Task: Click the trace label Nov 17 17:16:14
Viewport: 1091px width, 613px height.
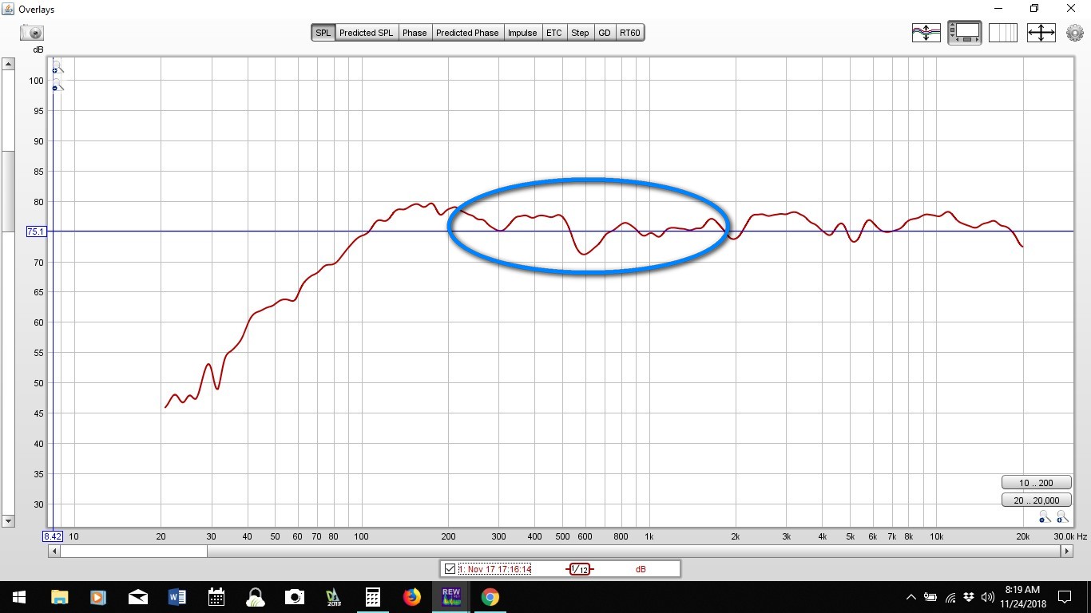Action: [x=494, y=569]
